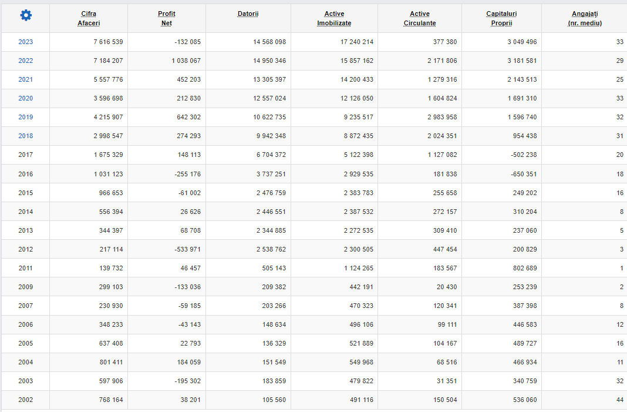Click the Capitaluri Proprii column header

point(501,18)
